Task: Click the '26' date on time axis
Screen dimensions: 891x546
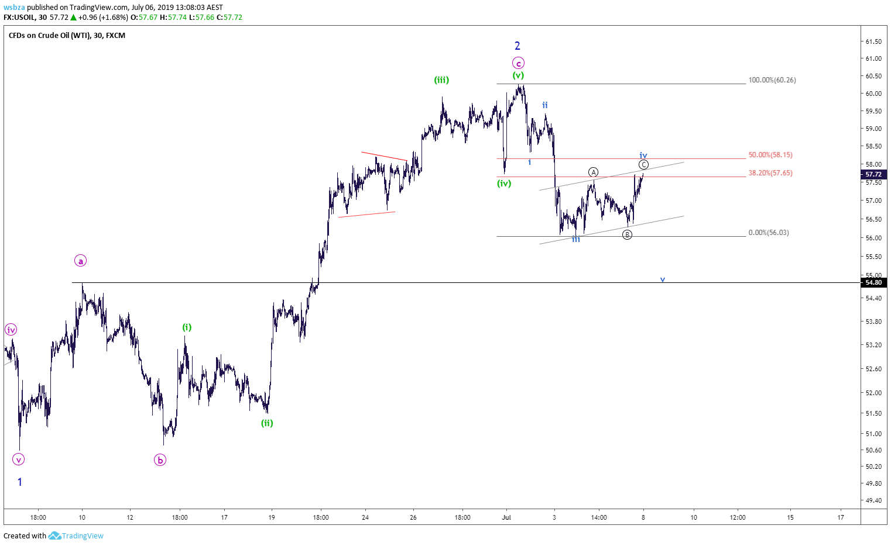Action: [413, 517]
